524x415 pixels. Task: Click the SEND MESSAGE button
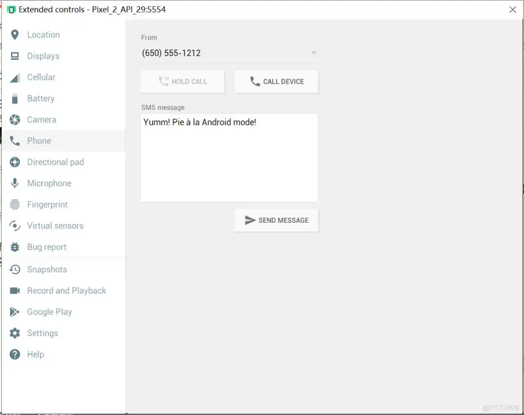pyautogui.click(x=276, y=220)
